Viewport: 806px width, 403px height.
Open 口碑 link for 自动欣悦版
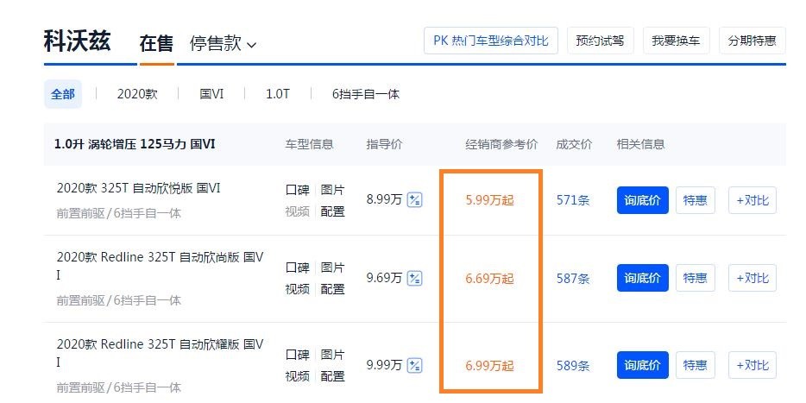pos(298,190)
